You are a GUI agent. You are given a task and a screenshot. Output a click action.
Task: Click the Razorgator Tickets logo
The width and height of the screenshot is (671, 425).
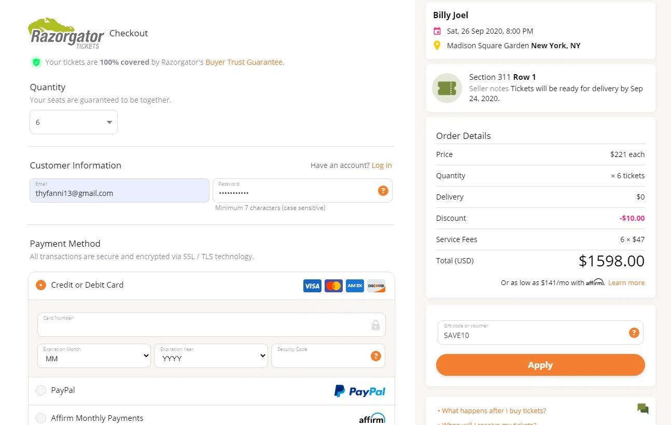(66, 33)
